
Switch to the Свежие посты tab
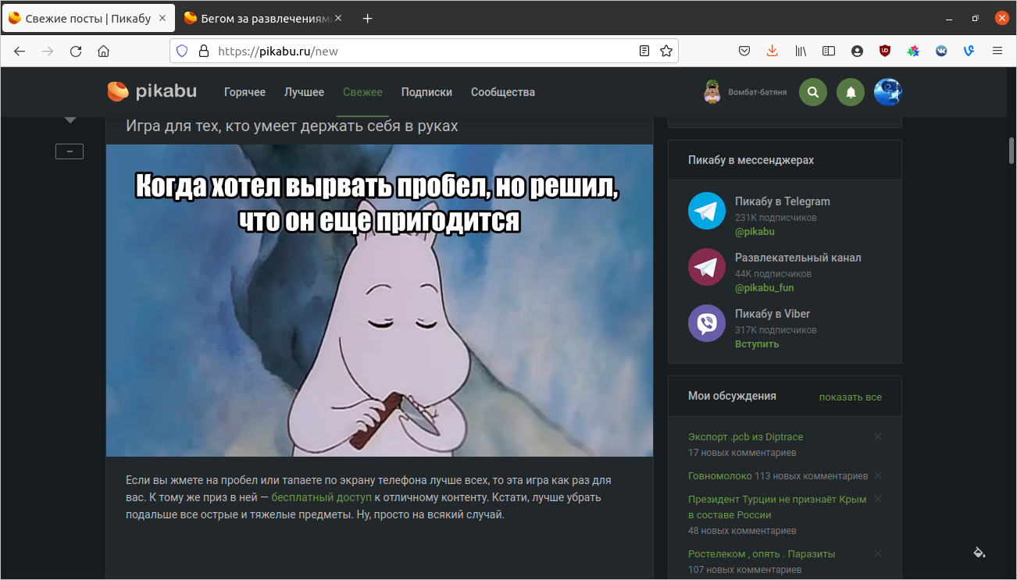point(88,18)
